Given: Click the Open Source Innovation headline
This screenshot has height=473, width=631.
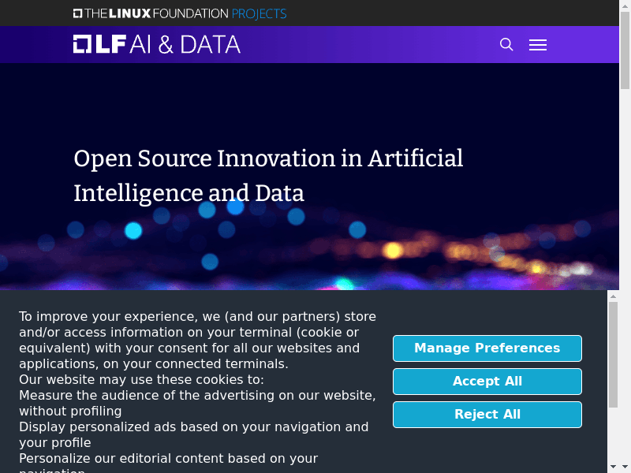Looking at the screenshot, I should (268, 175).
